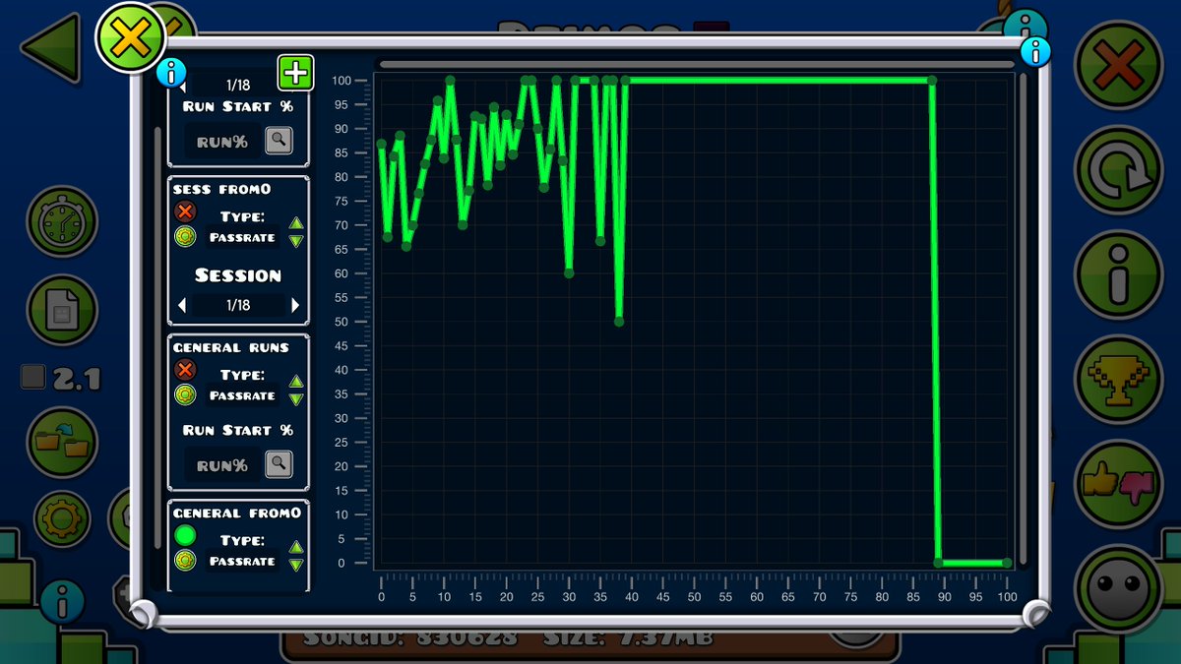Go back with the green arrow
Image resolution: width=1181 pixels, height=664 pixels.
pos(49,47)
